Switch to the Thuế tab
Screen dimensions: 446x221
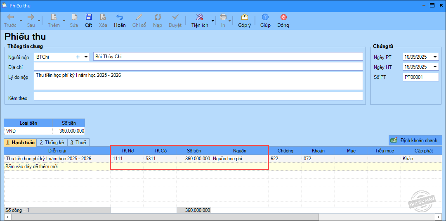(78, 143)
